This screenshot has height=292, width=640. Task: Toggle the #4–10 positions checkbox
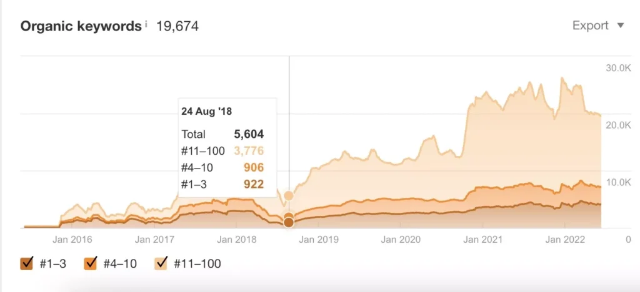tap(90, 264)
